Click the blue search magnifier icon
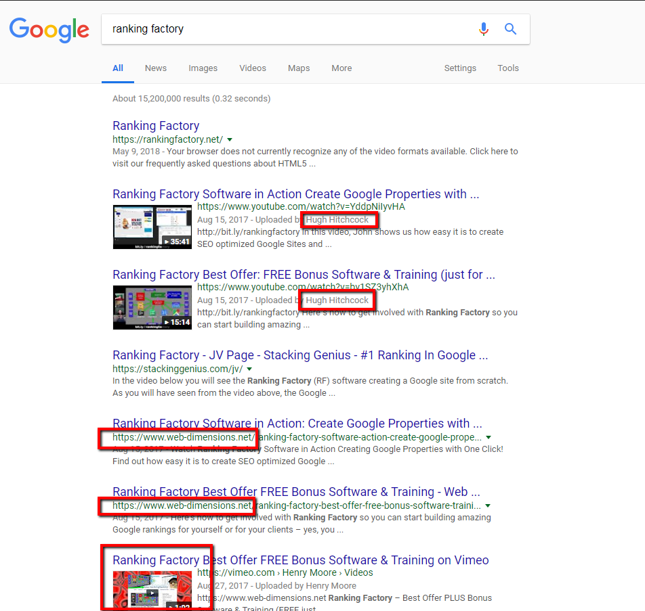This screenshot has height=611, width=645. [510, 29]
